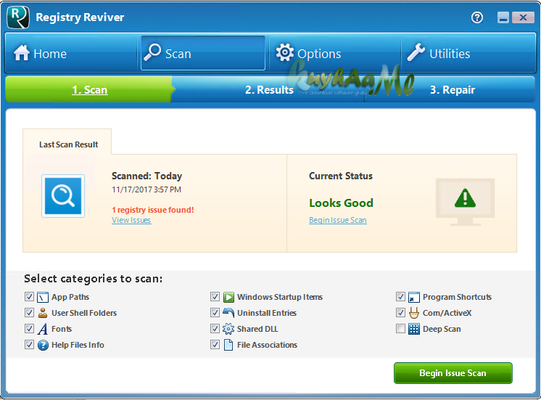Uncheck the User Shell Folders checkbox
Screen dimensions: 541x400
point(29,313)
